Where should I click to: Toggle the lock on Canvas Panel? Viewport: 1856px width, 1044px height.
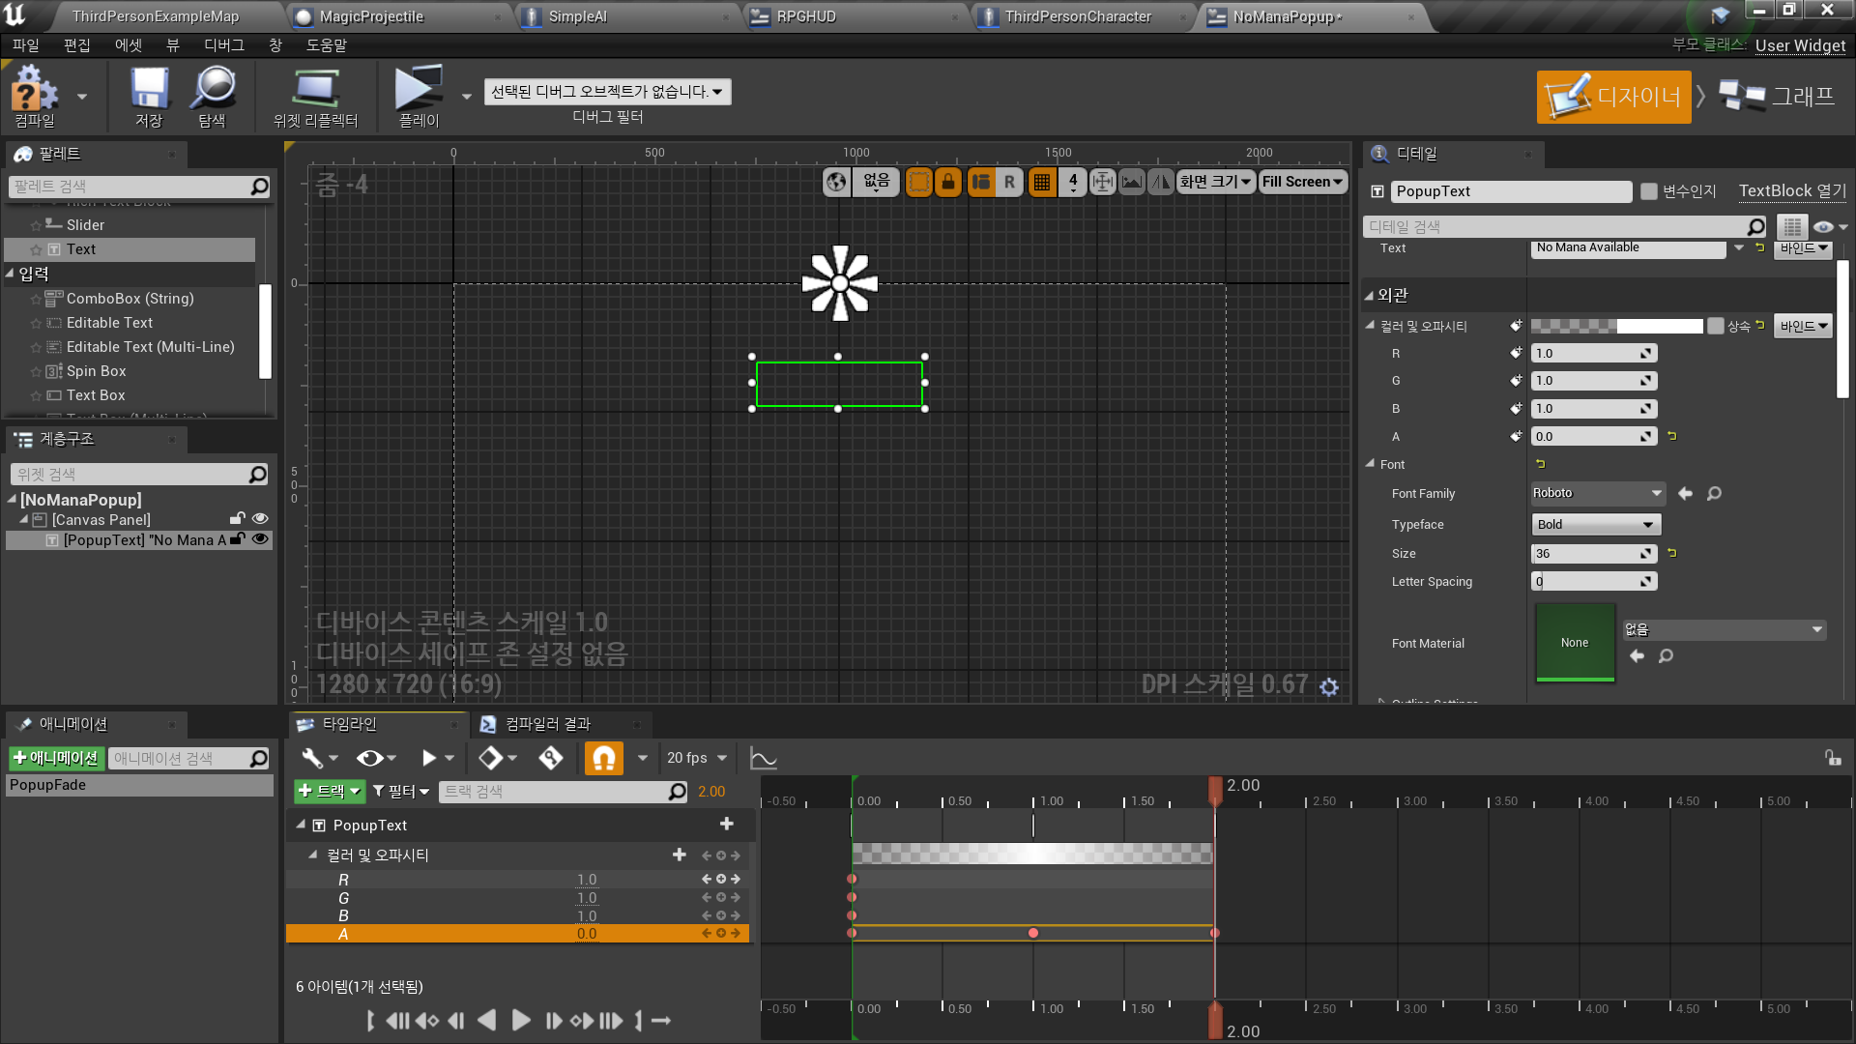point(237,519)
